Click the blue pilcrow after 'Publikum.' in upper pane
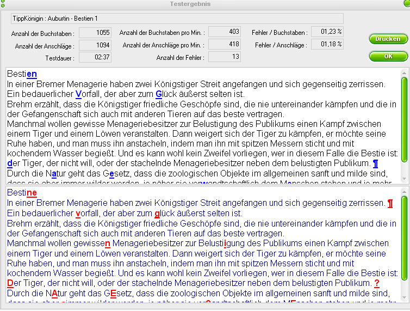Image resolution: width=410 pixels, height=311 pixels. click(x=376, y=163)
